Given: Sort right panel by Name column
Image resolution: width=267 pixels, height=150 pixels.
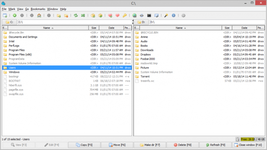Looking at the screenshot, I should 180,28.
